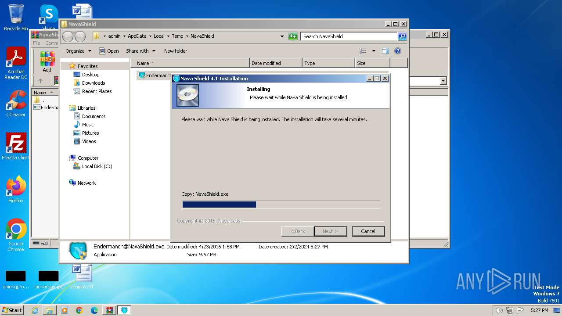Image resolution: width=562 pixels, height=316 pixels.
Task: Click WinRAR Add toolbar icon
Action: point(47,62)
